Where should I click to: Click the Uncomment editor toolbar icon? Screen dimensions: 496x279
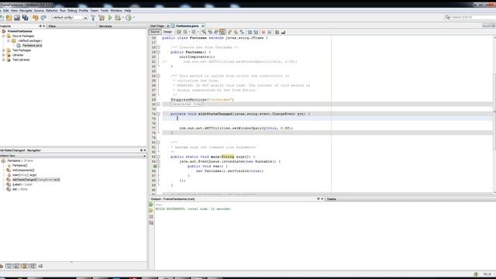pos(283,32)
